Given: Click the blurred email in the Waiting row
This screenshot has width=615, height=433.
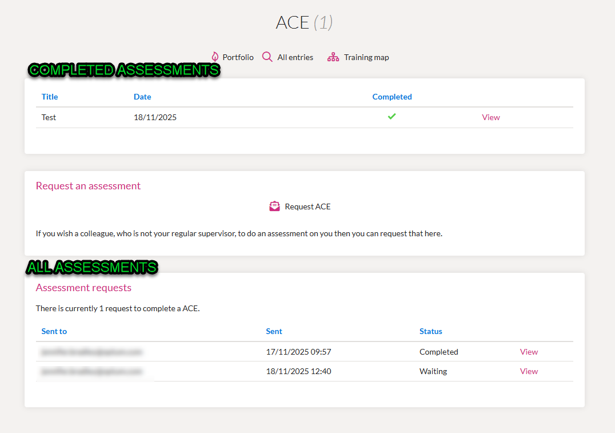Looking at the screenshot, I should 91,371.
